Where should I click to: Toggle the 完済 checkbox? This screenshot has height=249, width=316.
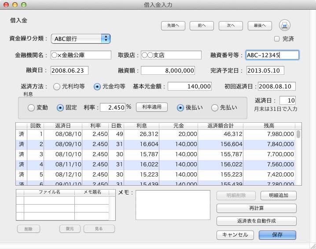[x=277, y=39]
